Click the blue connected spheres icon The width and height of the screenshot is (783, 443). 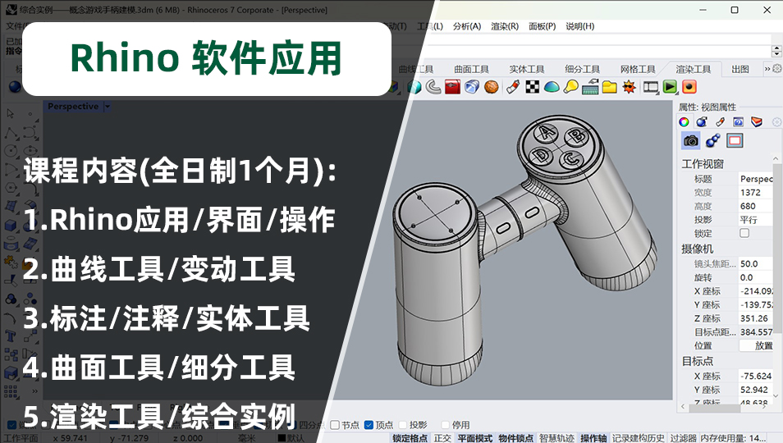[712, 140]
